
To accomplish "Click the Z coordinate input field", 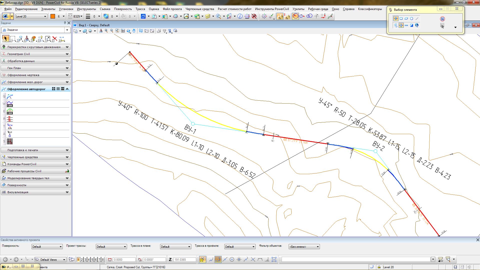I will (184, 259).
